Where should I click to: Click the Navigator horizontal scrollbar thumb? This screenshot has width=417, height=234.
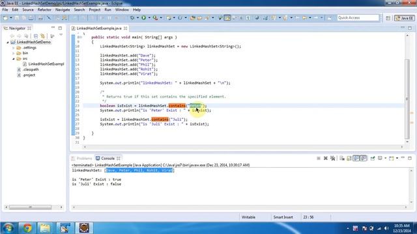31,207
